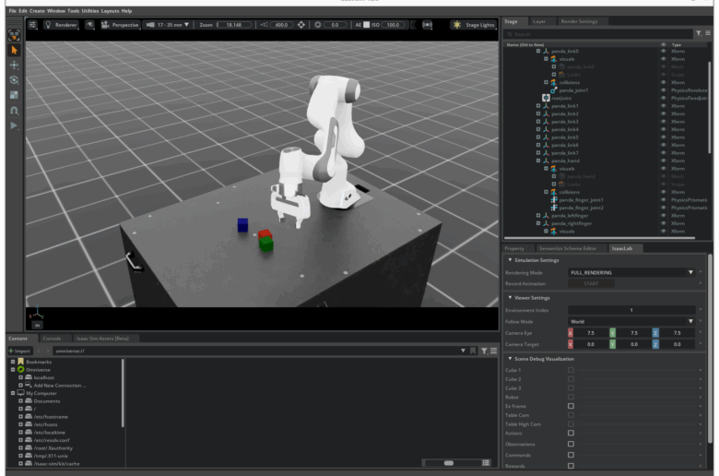Open the Rendering Mode FULL_RENDERING dropdown
719x476 pixels.
631,273
